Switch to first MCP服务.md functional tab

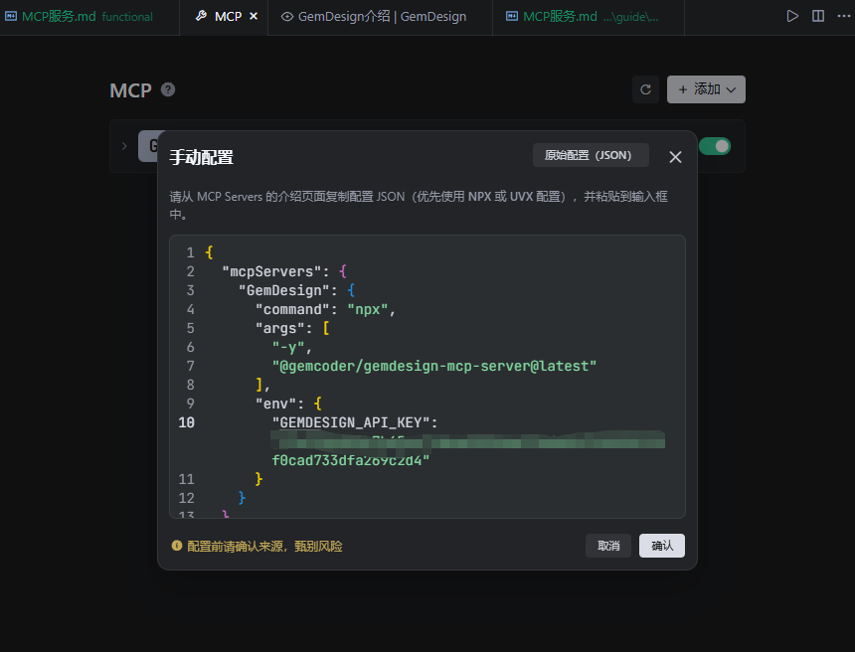[x=80, y=17]
